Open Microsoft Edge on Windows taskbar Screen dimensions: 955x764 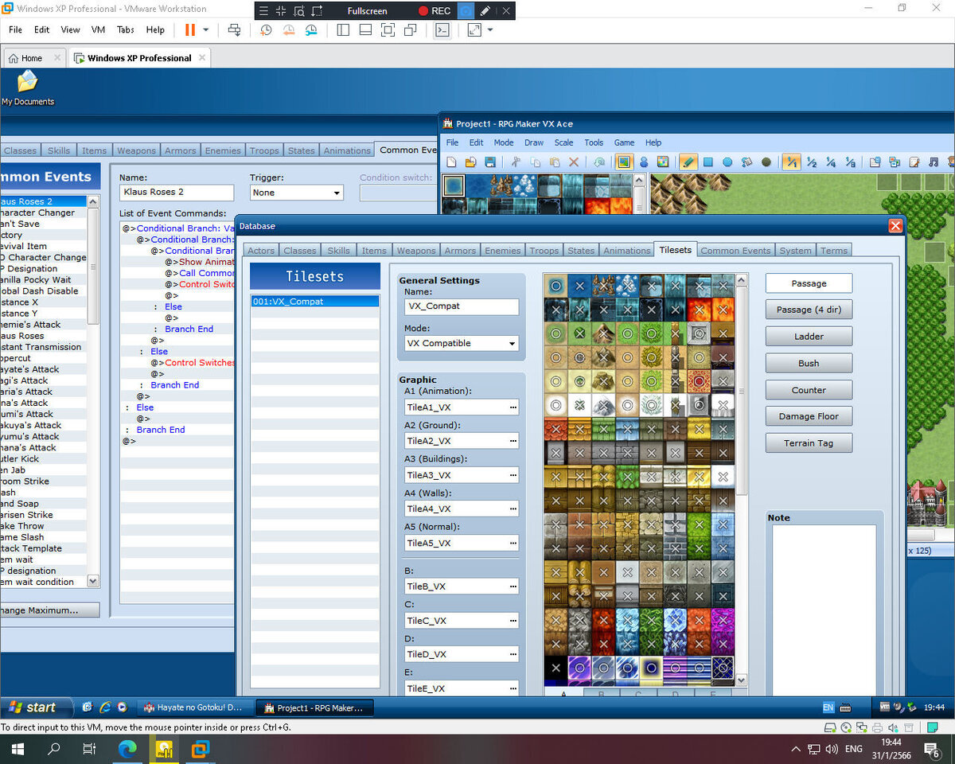tap(127, 749)
